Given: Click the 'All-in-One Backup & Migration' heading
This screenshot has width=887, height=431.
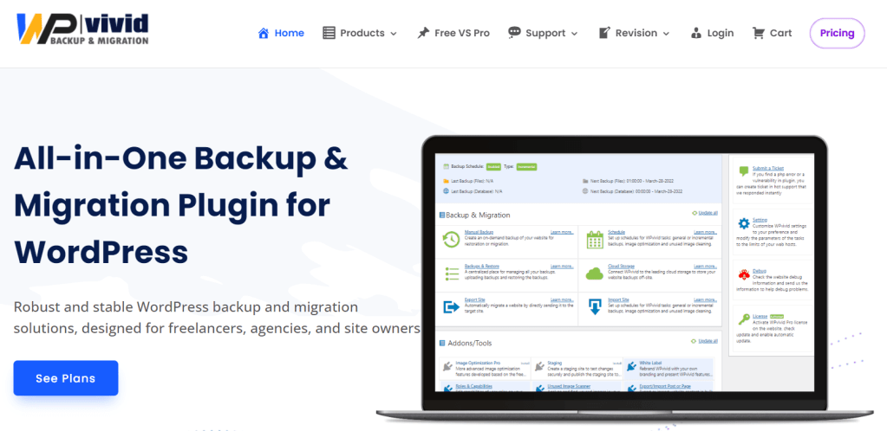Looking at the screenshot, I should 181,205.
